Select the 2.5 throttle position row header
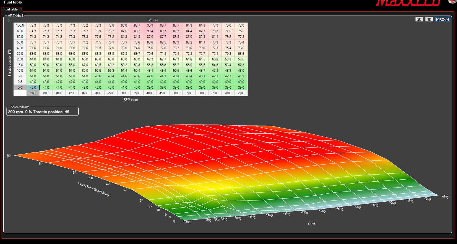Image resolution: width=457 pixels, height=244 pixels. (20, 82)
